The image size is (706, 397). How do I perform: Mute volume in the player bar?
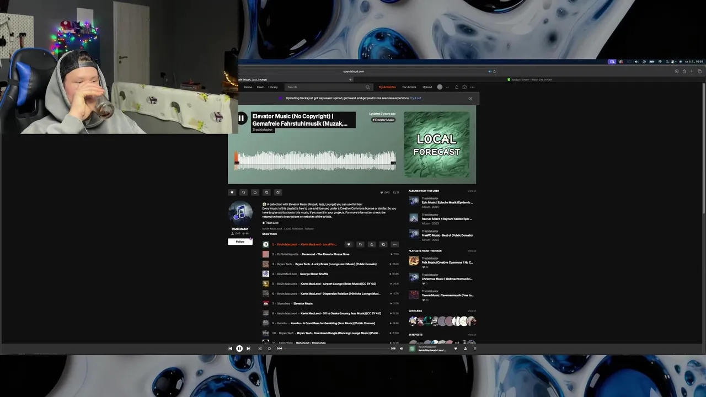401,348
